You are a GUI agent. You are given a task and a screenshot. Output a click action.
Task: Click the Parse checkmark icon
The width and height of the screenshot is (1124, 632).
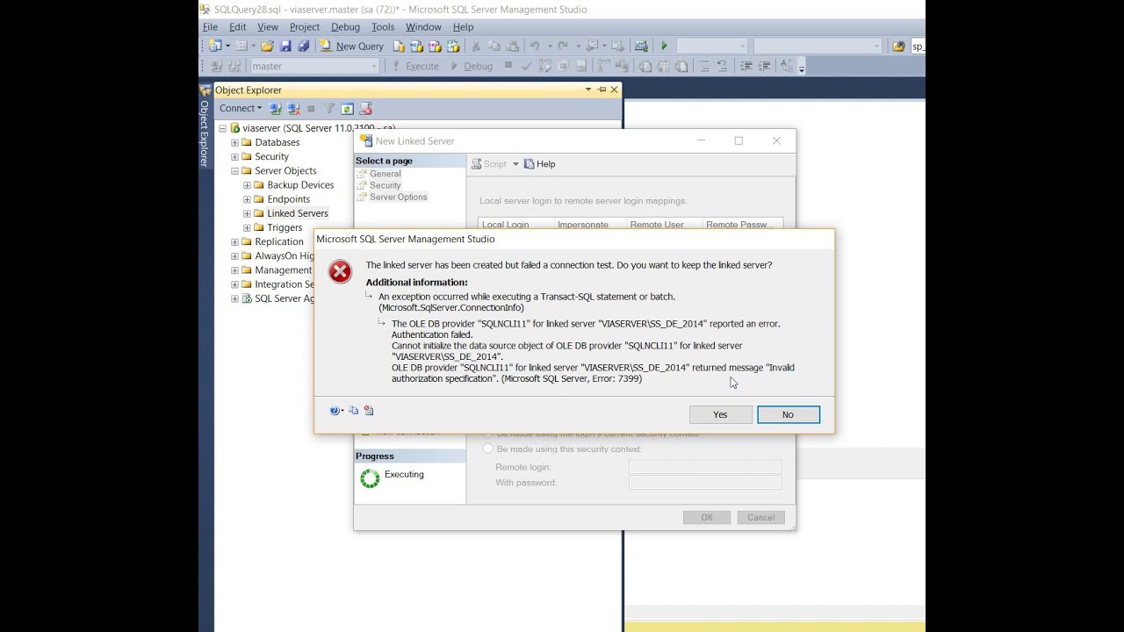[x=527, y=66]
